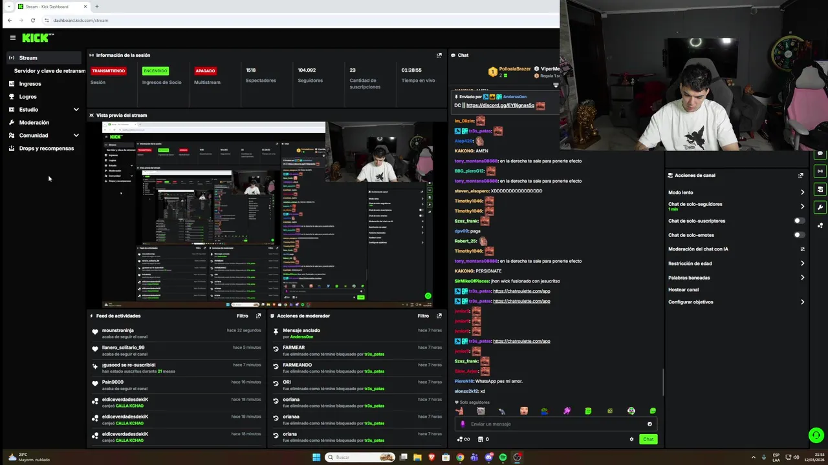This screenshot has width=828, height=465.
Task: Open Filtro in Feed de actividades
Action: tap(242, 316)
